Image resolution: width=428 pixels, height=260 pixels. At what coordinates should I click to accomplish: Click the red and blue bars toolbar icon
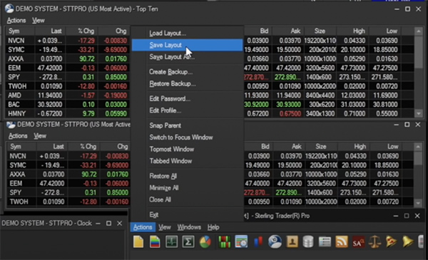(x=258, y=241)
